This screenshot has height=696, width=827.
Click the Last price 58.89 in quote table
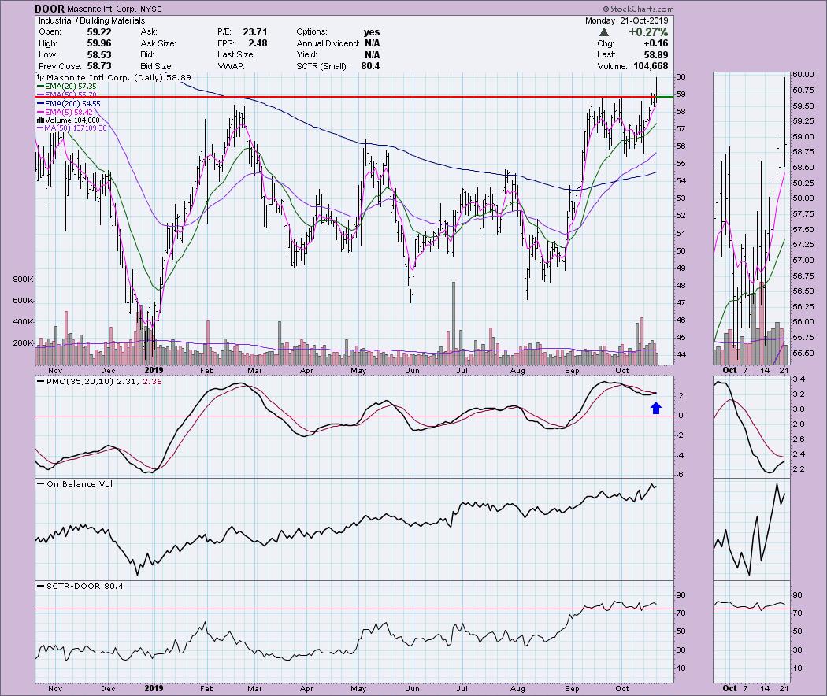point(655,54)
